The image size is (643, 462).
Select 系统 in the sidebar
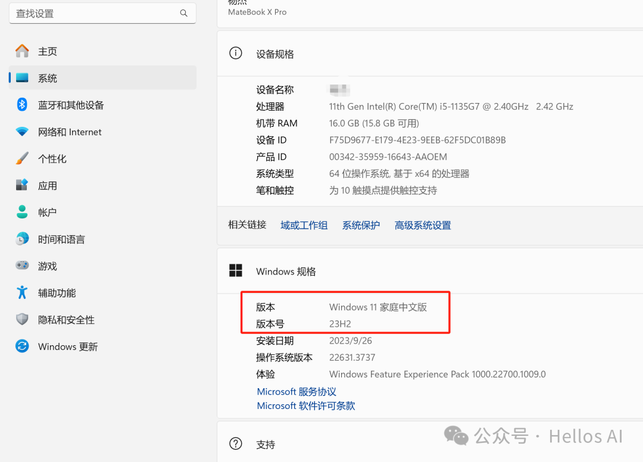[x=102, y=77]
